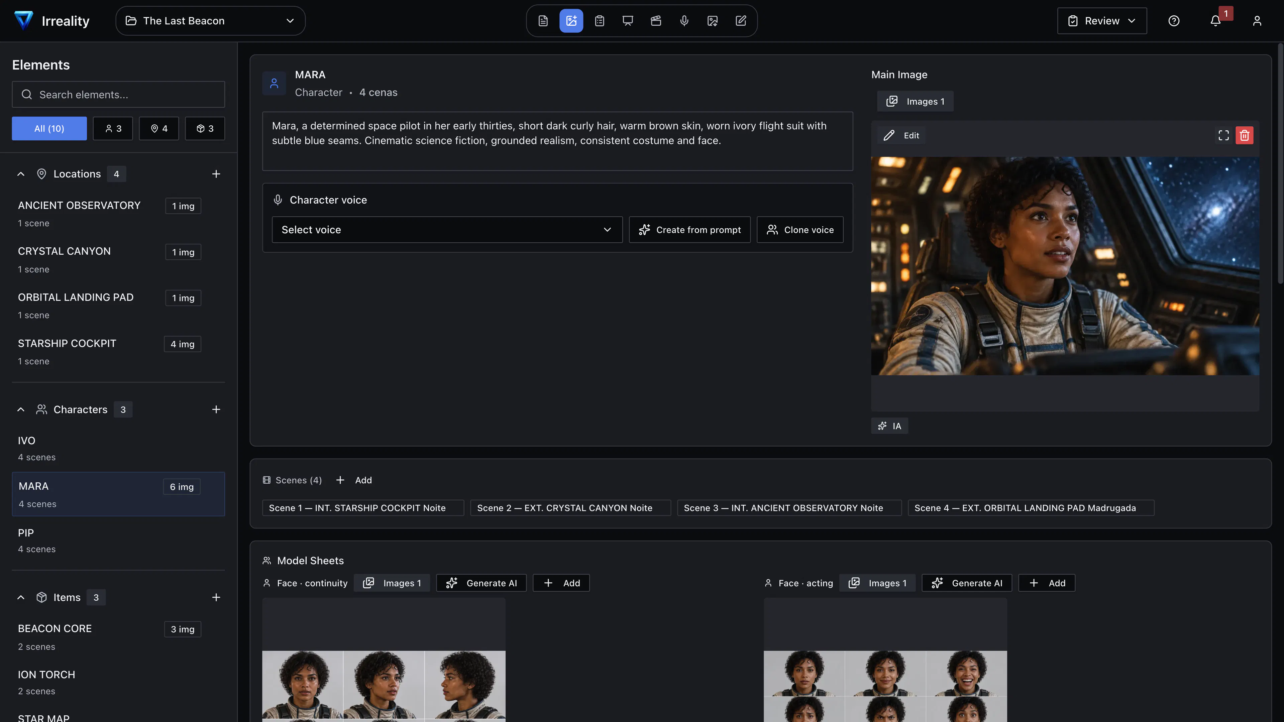Open the Review dropdown menu

tap(1102, 21)
